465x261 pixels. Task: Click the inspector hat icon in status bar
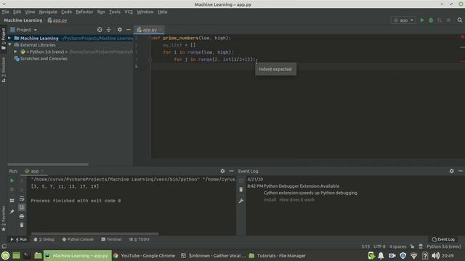pos(421,246)
